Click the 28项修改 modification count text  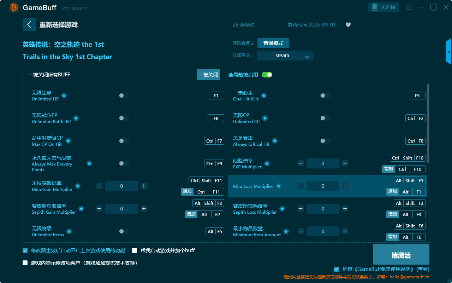coord(243,25)
